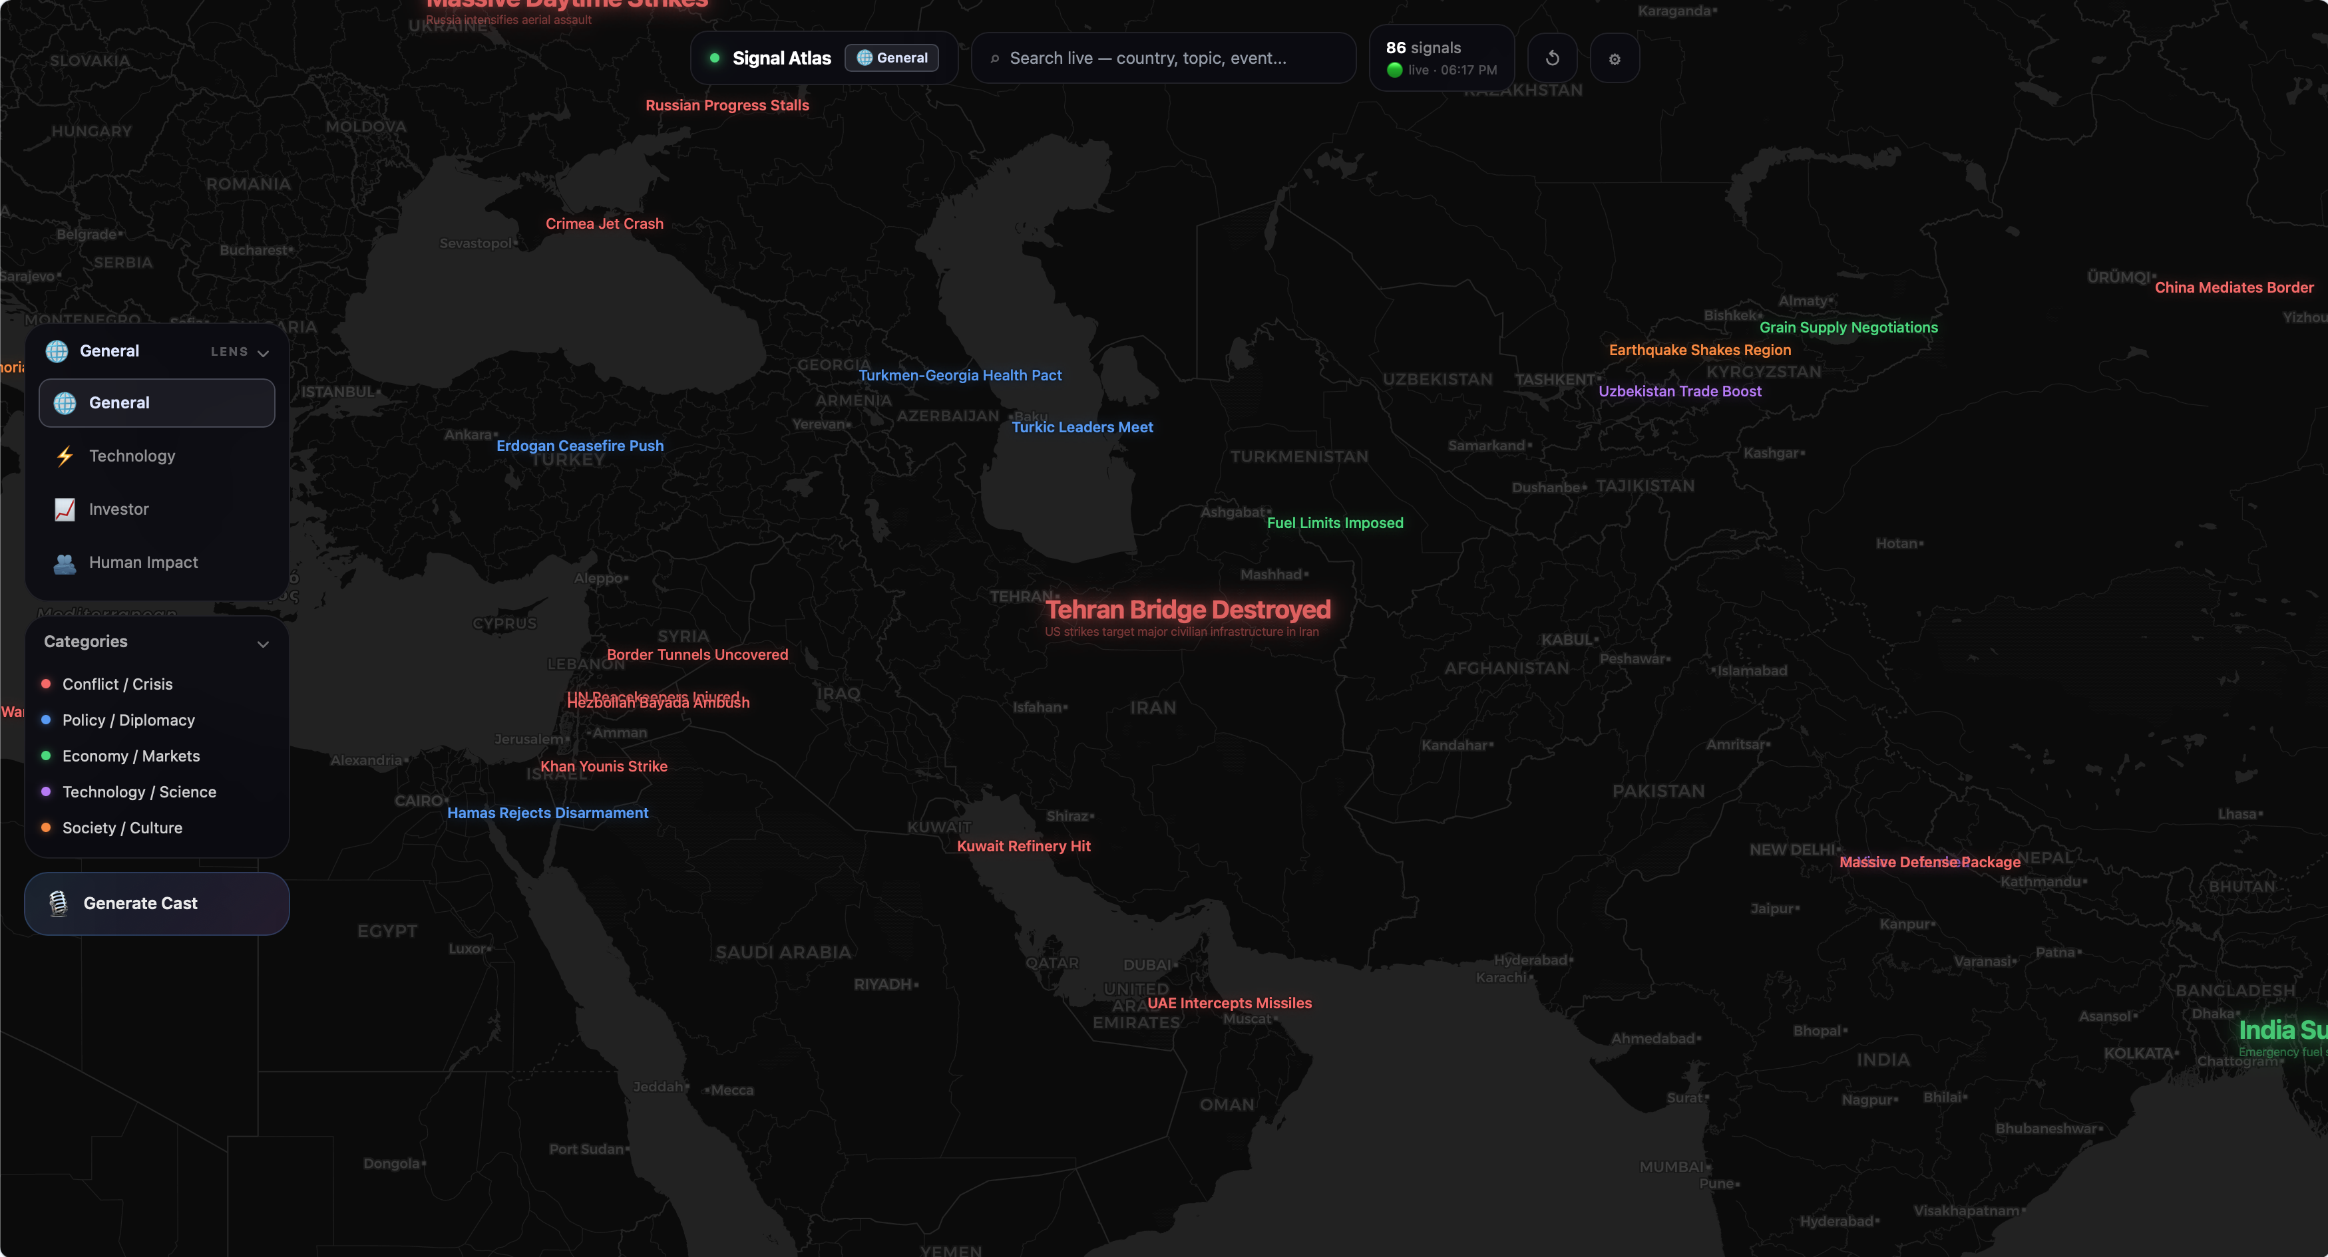Collapse the Categories panel chevron
The image size is (2328, 1257).
coord(263,643)
